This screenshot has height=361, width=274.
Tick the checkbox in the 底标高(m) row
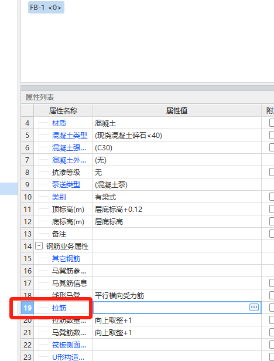pyautogui.click(x=272, y=221)
